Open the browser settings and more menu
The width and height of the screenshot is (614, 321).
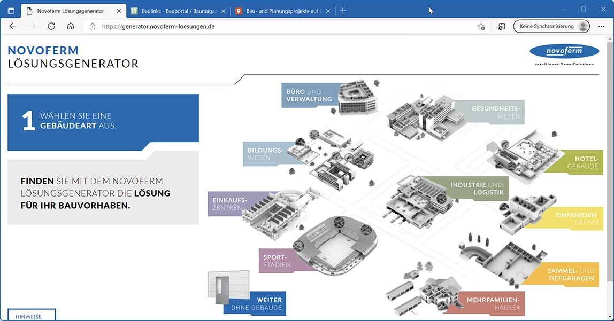[x=601, y=26]
